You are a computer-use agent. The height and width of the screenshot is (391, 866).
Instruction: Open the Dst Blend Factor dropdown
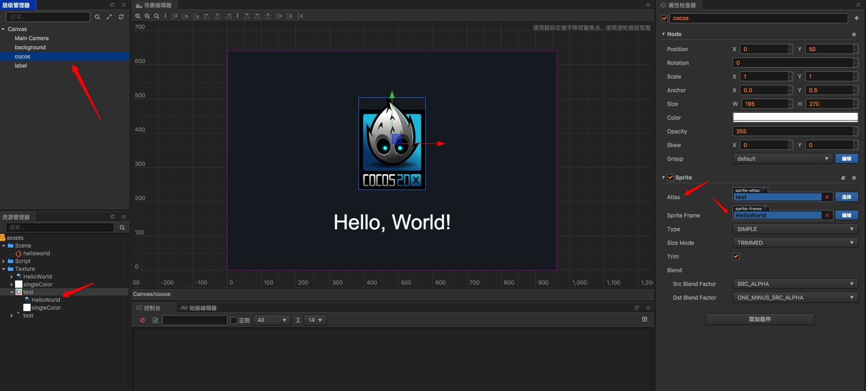tap(795, 297)
